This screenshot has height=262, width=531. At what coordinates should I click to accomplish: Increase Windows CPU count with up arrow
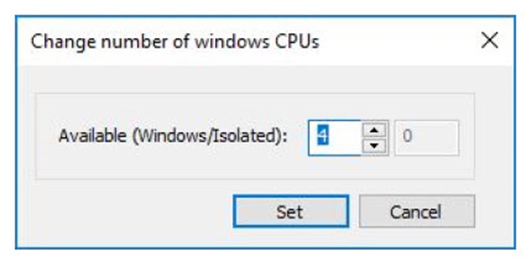point(373,130)
